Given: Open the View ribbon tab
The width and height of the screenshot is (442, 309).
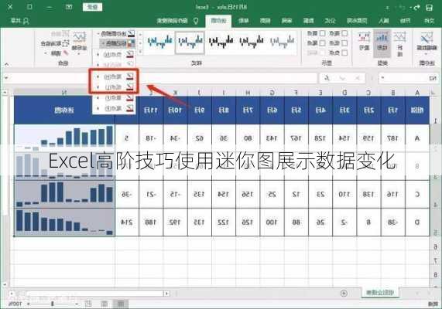Looking at the screenshot, I should pos(265,21).
